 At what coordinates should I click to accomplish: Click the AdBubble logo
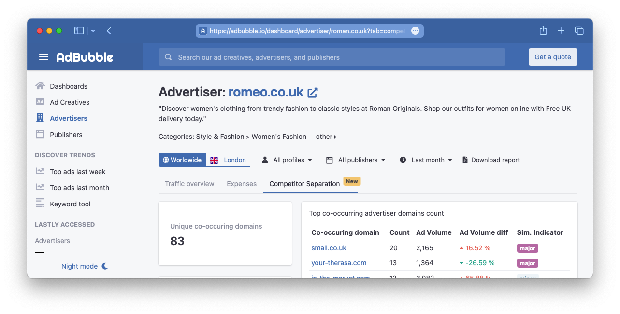pyautogui.click(x=85, y=57)
